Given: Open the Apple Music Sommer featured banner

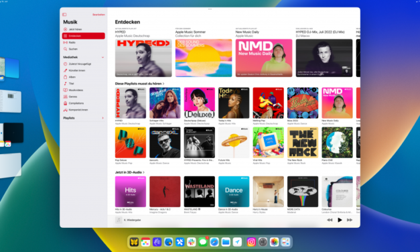Looking at the screenshot, I should pos(204,58).
